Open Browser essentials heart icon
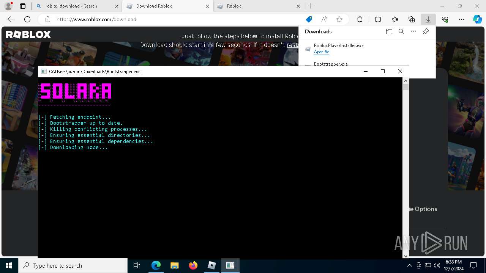Screen dimensions: 486x273 445,19
